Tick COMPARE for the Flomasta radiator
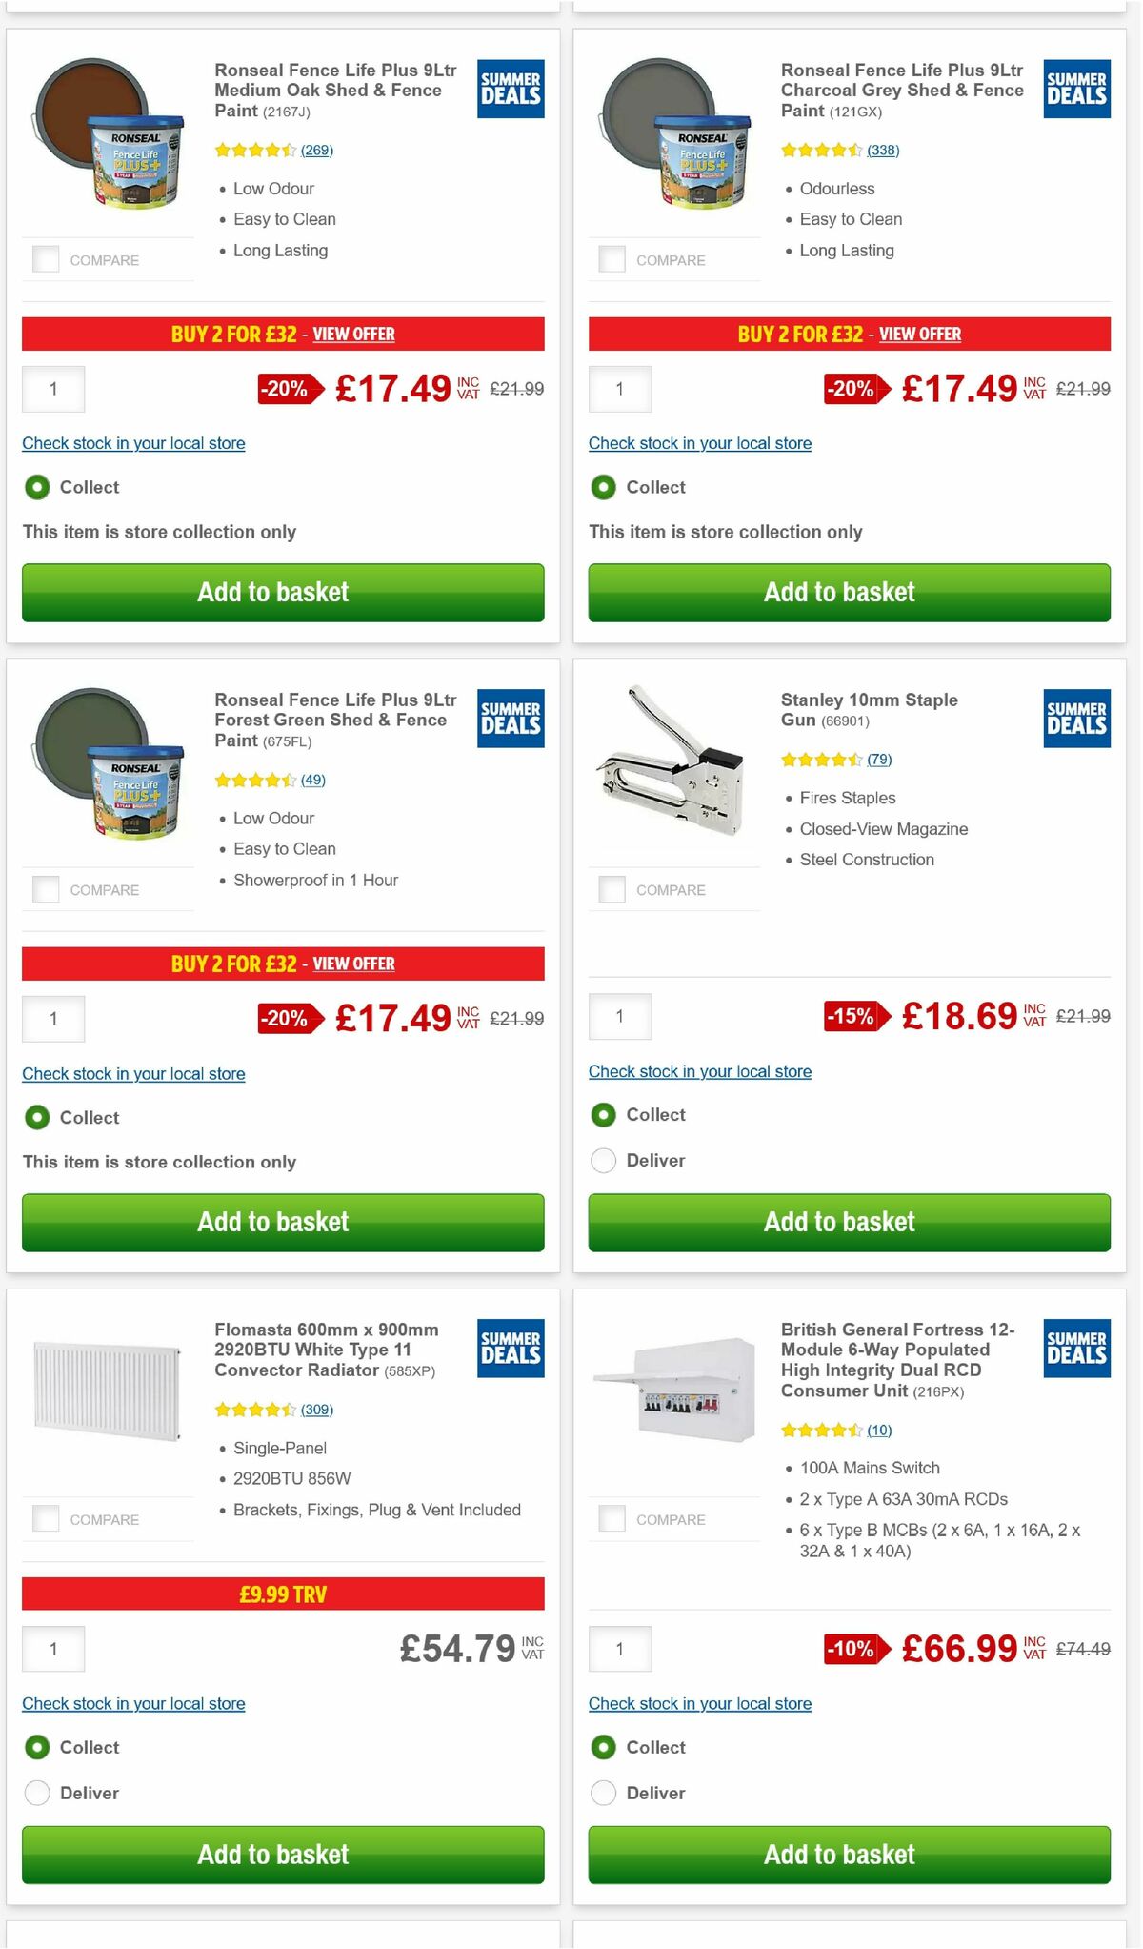Viewport: 1143px width, 1949px height. 45,1517
